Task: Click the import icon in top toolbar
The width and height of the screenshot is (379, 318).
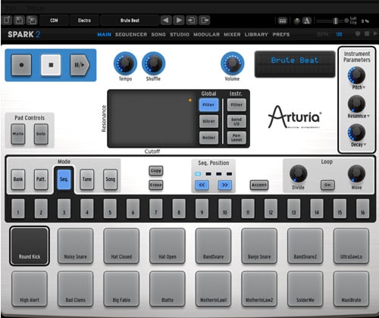Action: (192, 20)
